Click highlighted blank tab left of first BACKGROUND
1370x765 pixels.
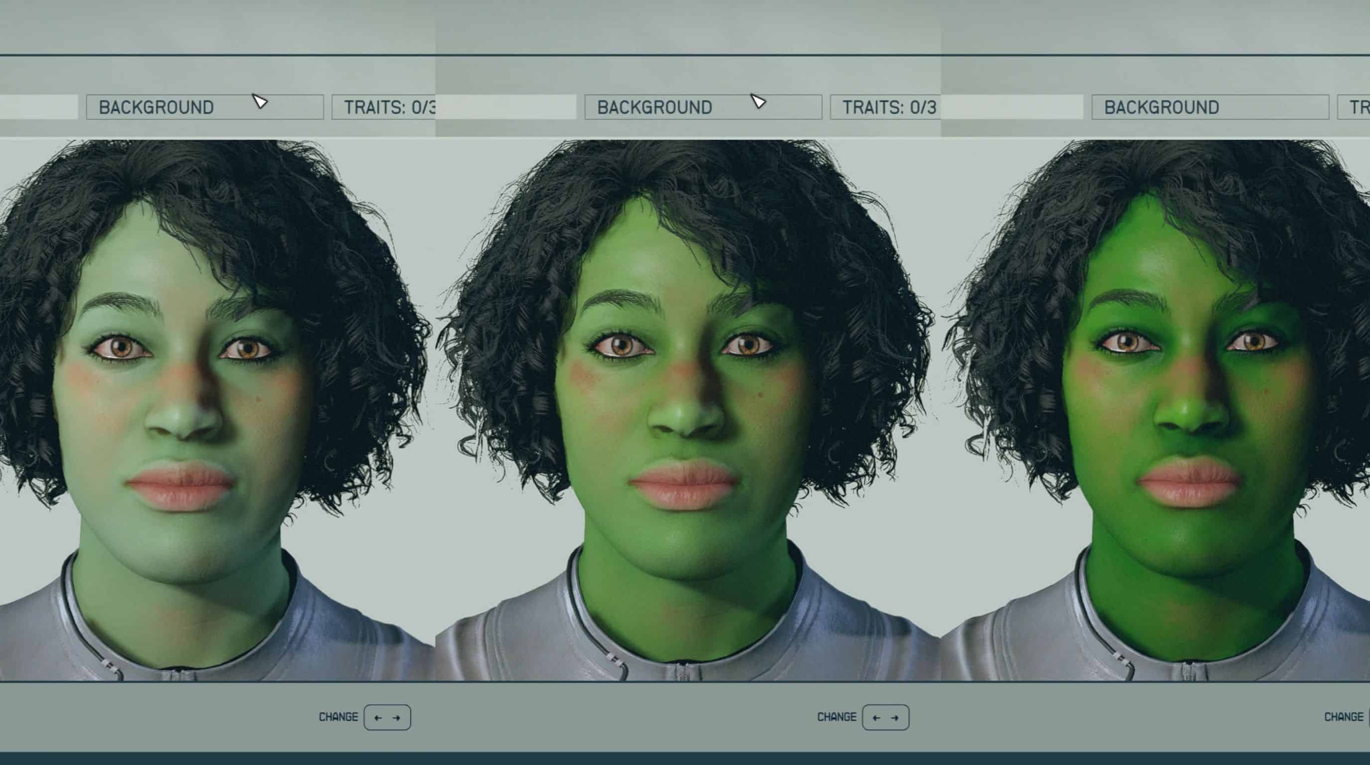coord(38,107)
